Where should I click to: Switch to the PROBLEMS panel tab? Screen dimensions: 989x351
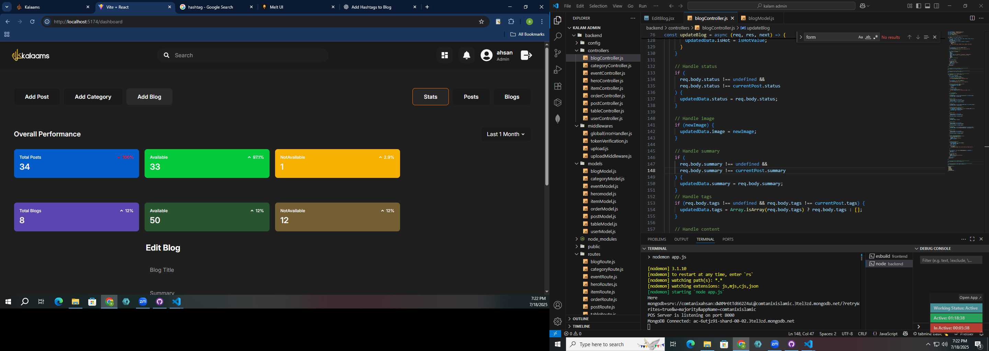click(x=657, y=240)
